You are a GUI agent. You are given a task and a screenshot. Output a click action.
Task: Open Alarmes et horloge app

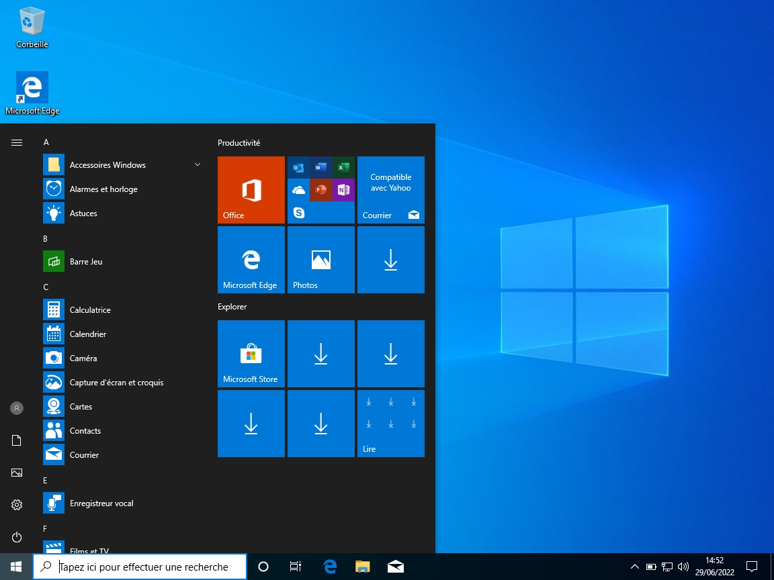(103, 189)
